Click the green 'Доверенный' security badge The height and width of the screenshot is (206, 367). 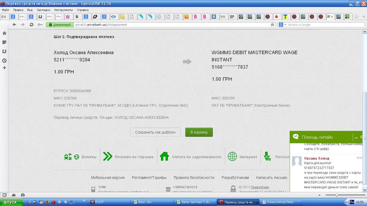(60, 24)
